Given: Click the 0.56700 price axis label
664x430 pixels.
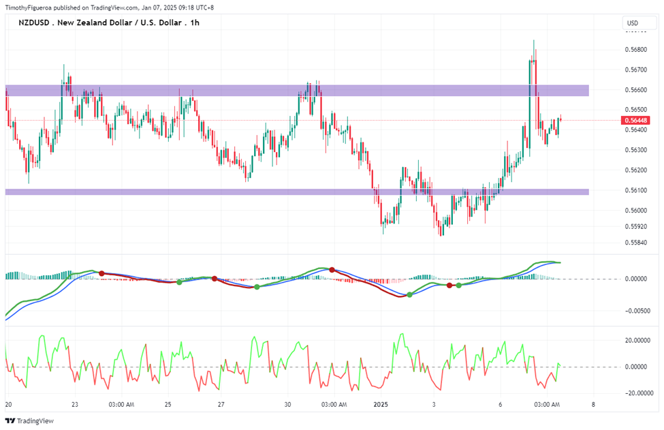Looking at the screenshot, I should 635,70.
